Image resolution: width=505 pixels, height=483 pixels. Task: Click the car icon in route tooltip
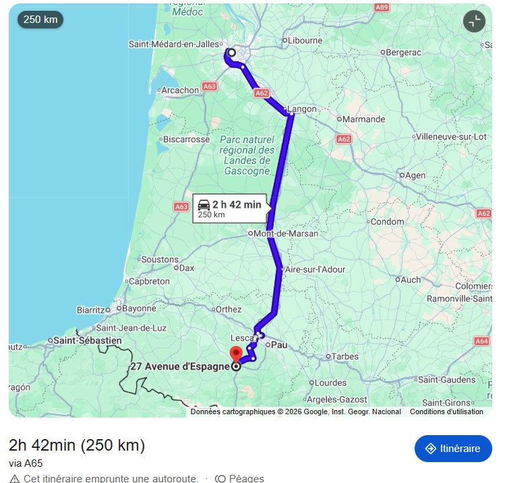[x=204, y=204]
